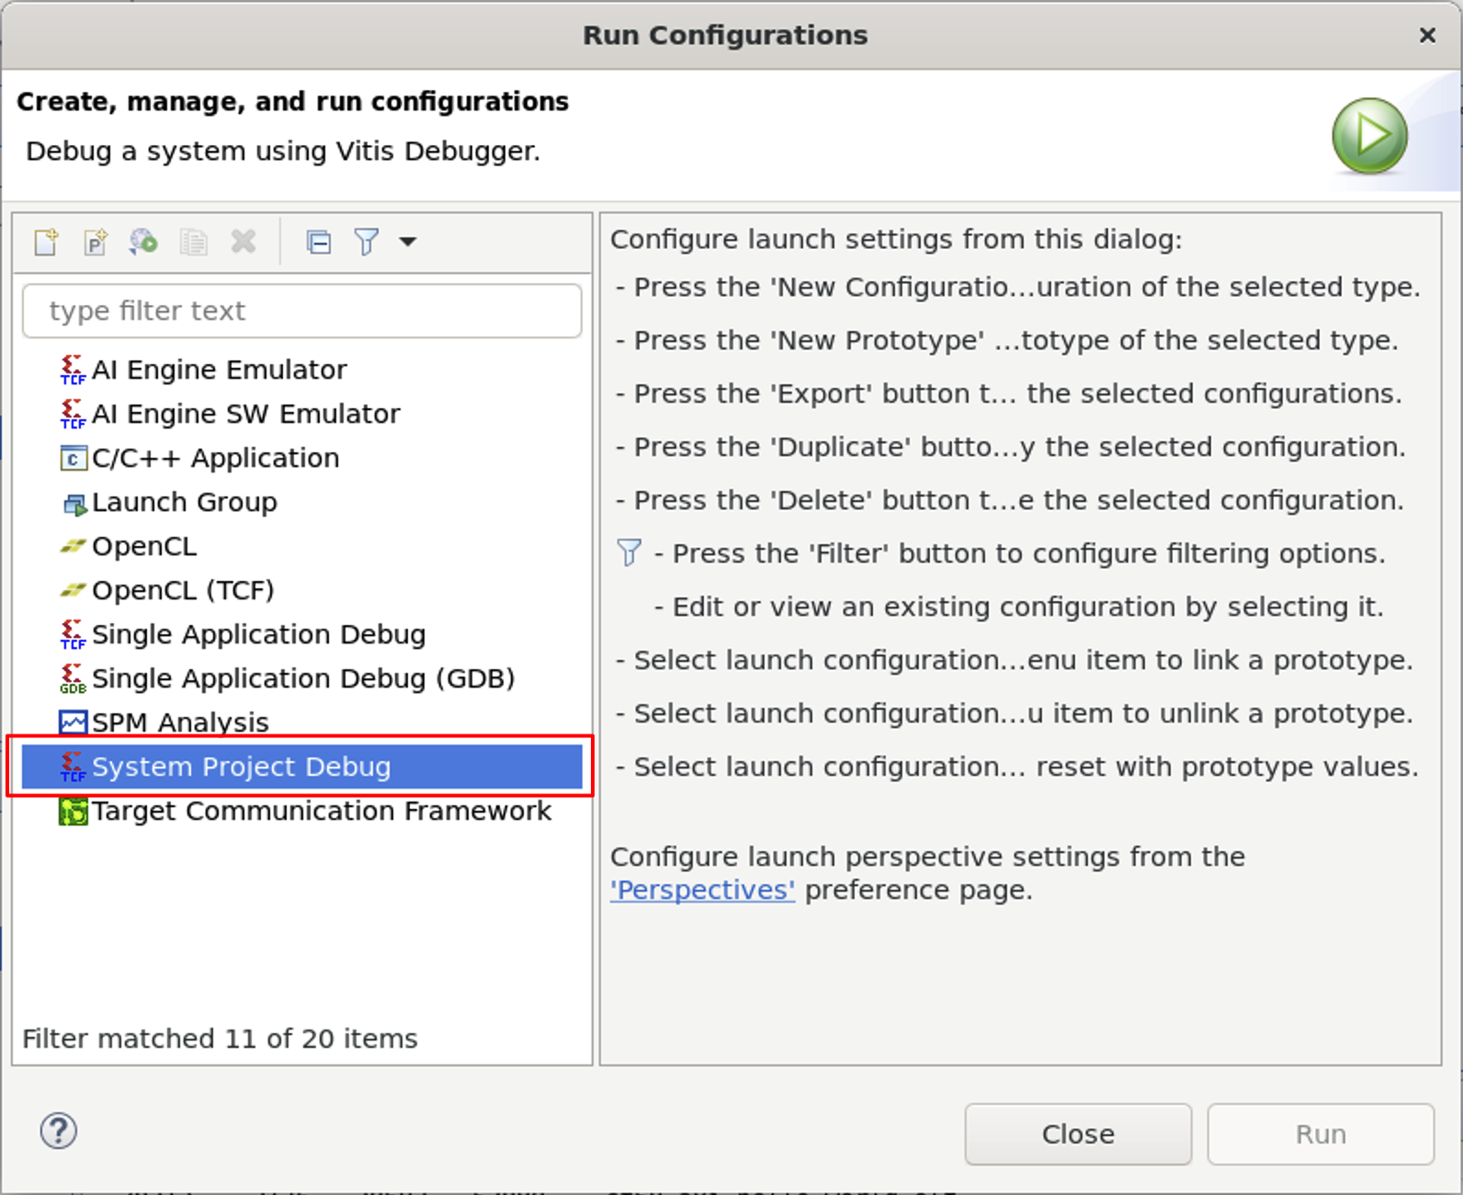Choose C/C++ Application in the list

pyautogui.click(x=215, y=458)
